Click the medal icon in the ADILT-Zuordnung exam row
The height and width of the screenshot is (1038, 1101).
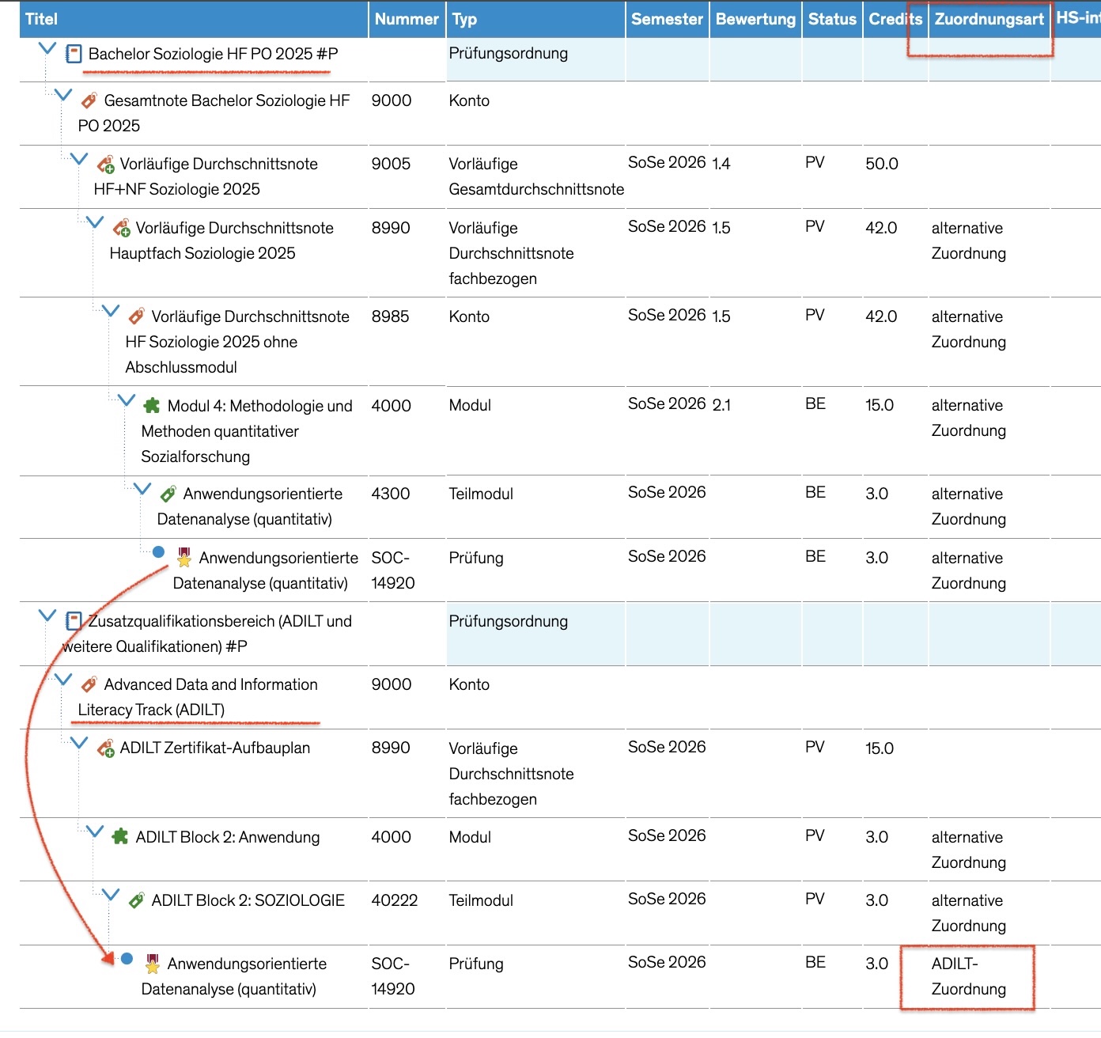point(153,963)
